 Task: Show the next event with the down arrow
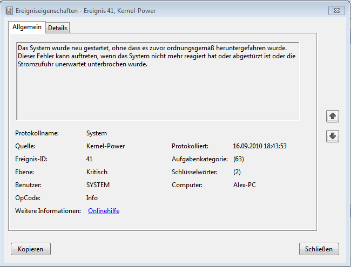click(x=333, y=136)
